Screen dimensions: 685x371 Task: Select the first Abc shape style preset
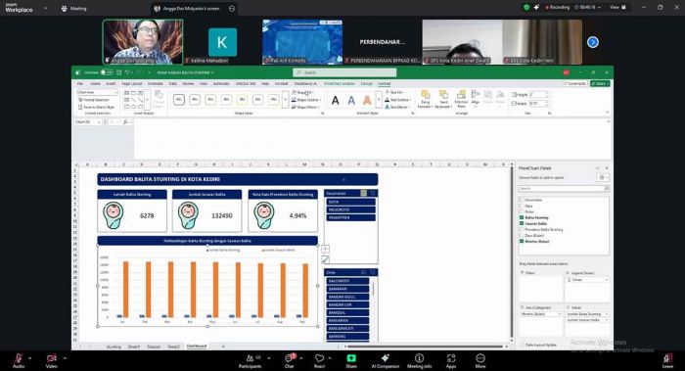[179, 100]
